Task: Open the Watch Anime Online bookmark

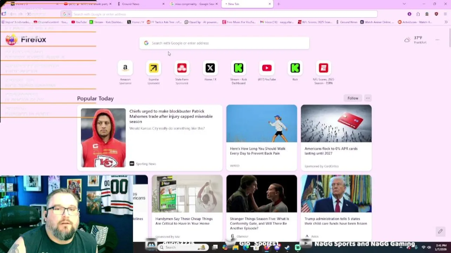Action: 377,22
